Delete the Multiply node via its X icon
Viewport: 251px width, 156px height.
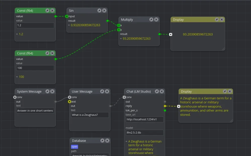[x=156, y=19]
